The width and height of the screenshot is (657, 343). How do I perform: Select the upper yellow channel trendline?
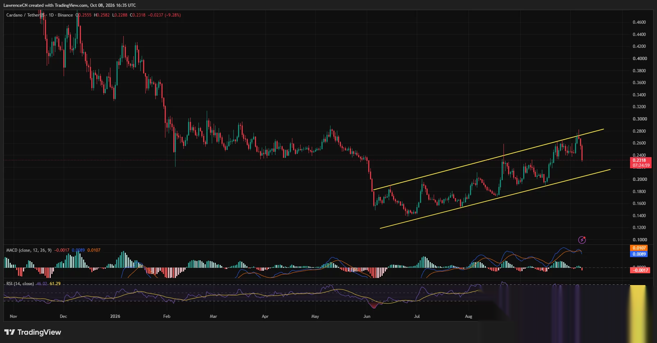[x=488, y=159]
